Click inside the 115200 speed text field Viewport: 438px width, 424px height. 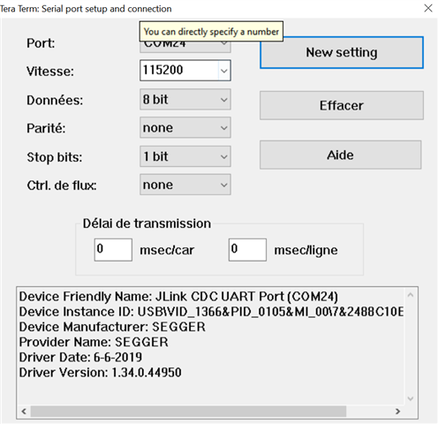point(179,71)
